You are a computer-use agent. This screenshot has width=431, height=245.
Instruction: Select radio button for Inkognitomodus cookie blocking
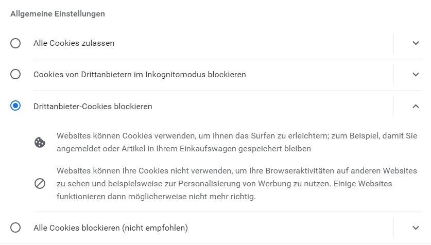click(x=15, y=74)
